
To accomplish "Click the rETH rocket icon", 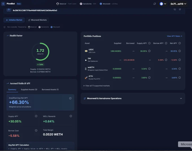I will pos(86,78).
